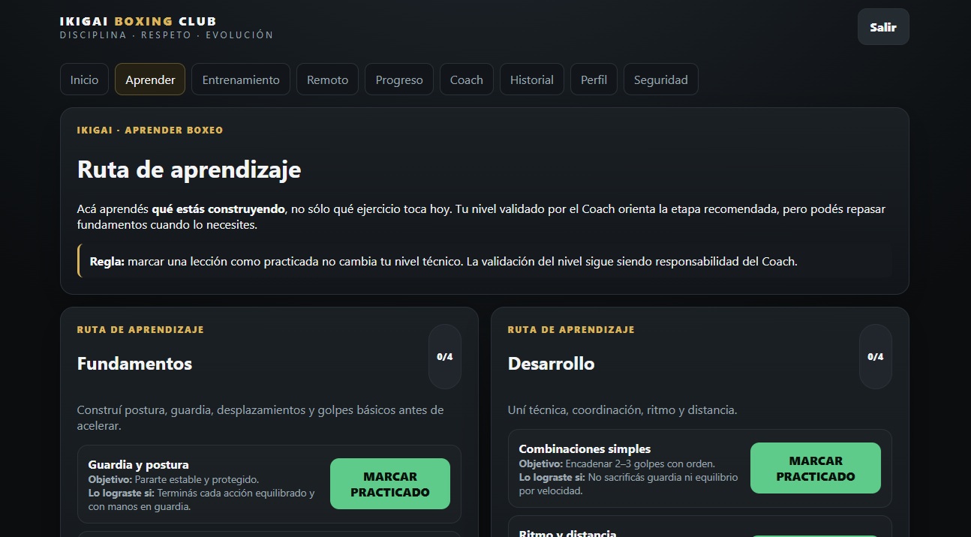Click "Objetivo: Pararte estable y protegido."
The width and height of the screenshot is (971, 537).
(173, 479)
